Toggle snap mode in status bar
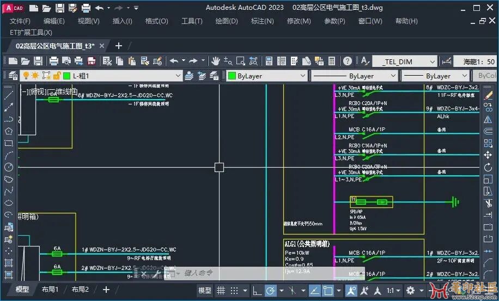This screenshot has height=301, width=499. pyautogui.click(x=234, y=290)
